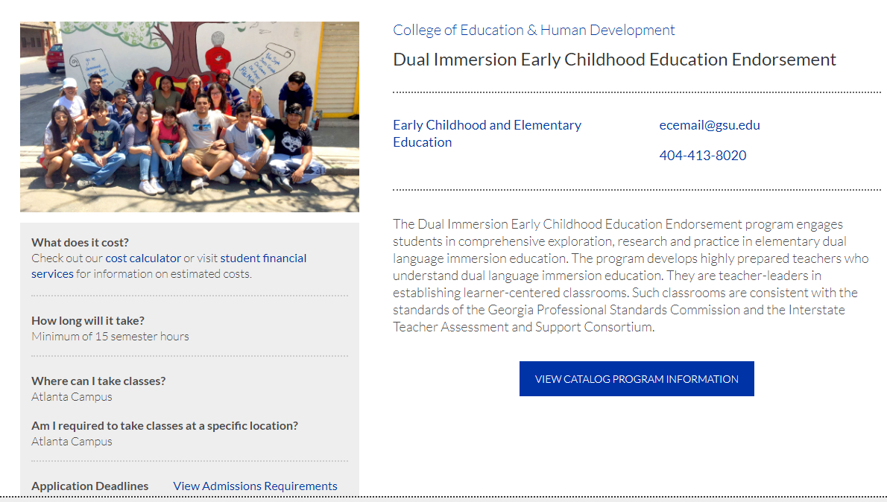Click the group photo in front of mural
The image size is (887, 502).
click(189, 117)
